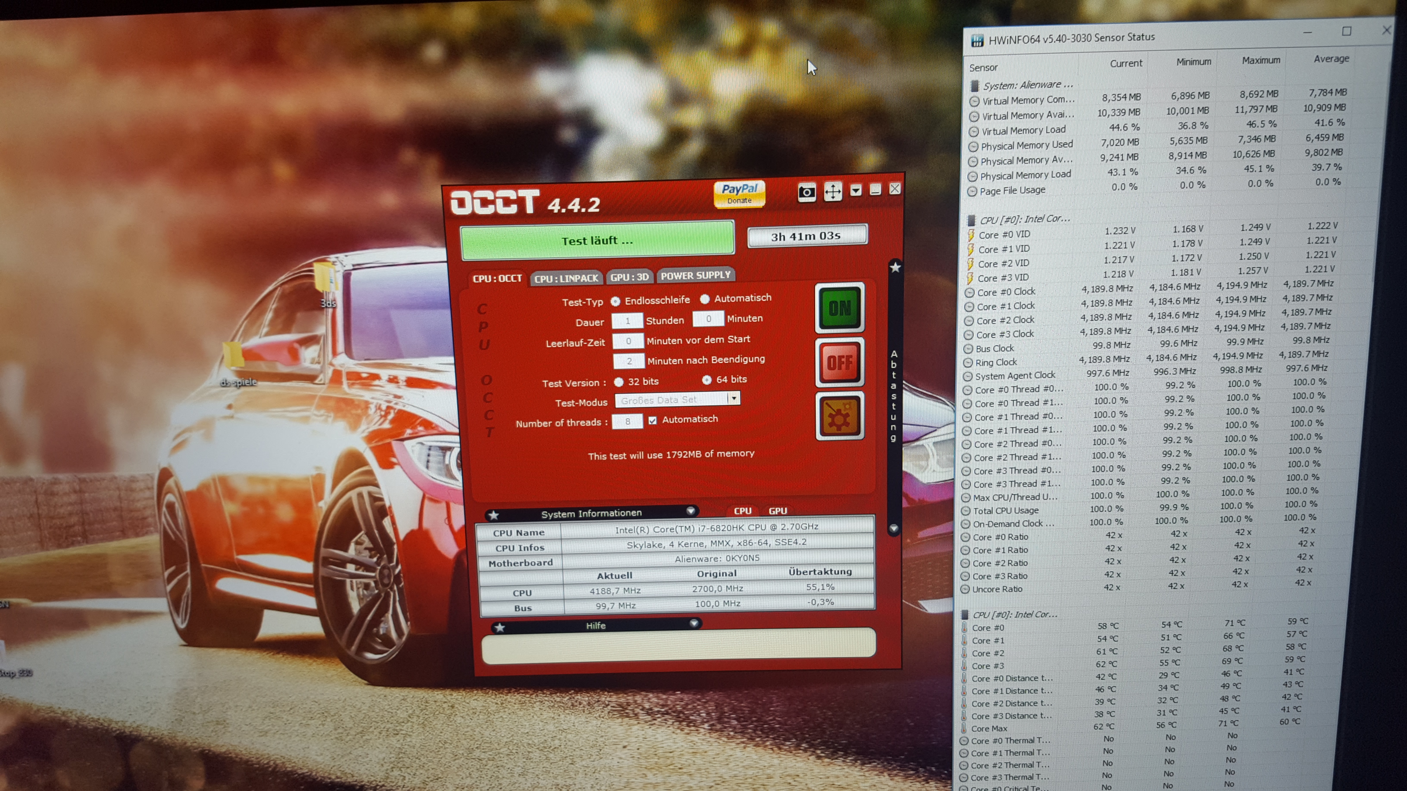Select CPU tab in System Informationen
Screen dimensions: 1407x791
(742, 511)
